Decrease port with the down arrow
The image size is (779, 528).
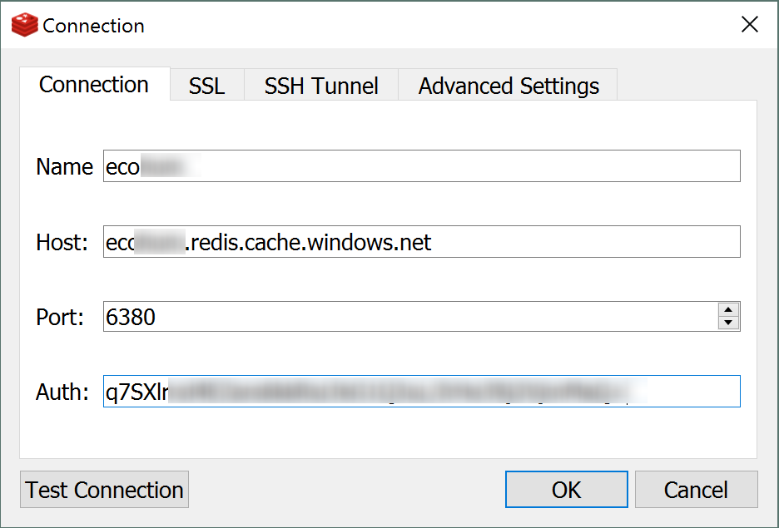click(728, 323)
